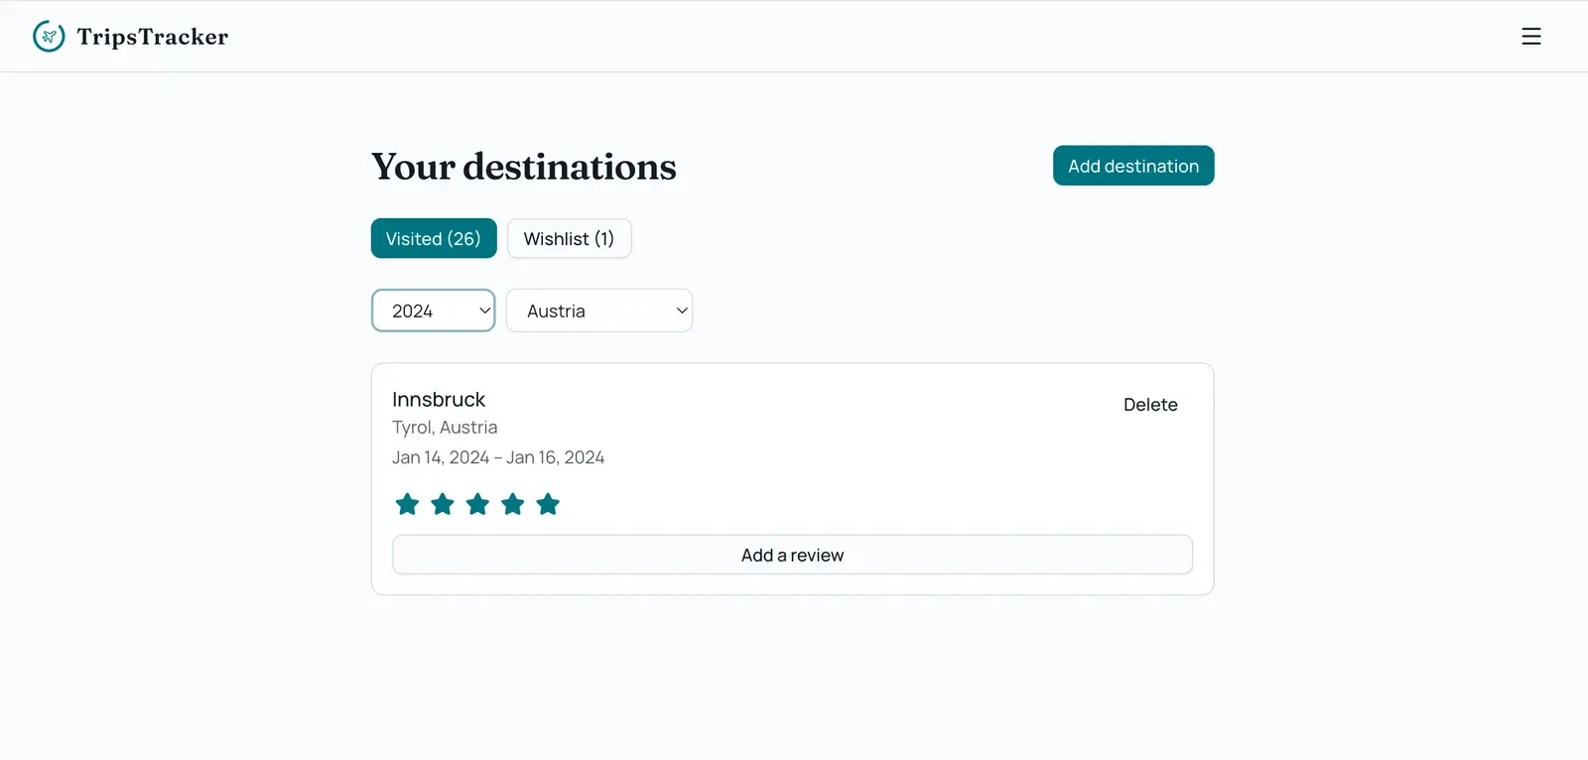Click the Add destination button
This screenshot has height=760, width=1588.
coord(1133,166)
